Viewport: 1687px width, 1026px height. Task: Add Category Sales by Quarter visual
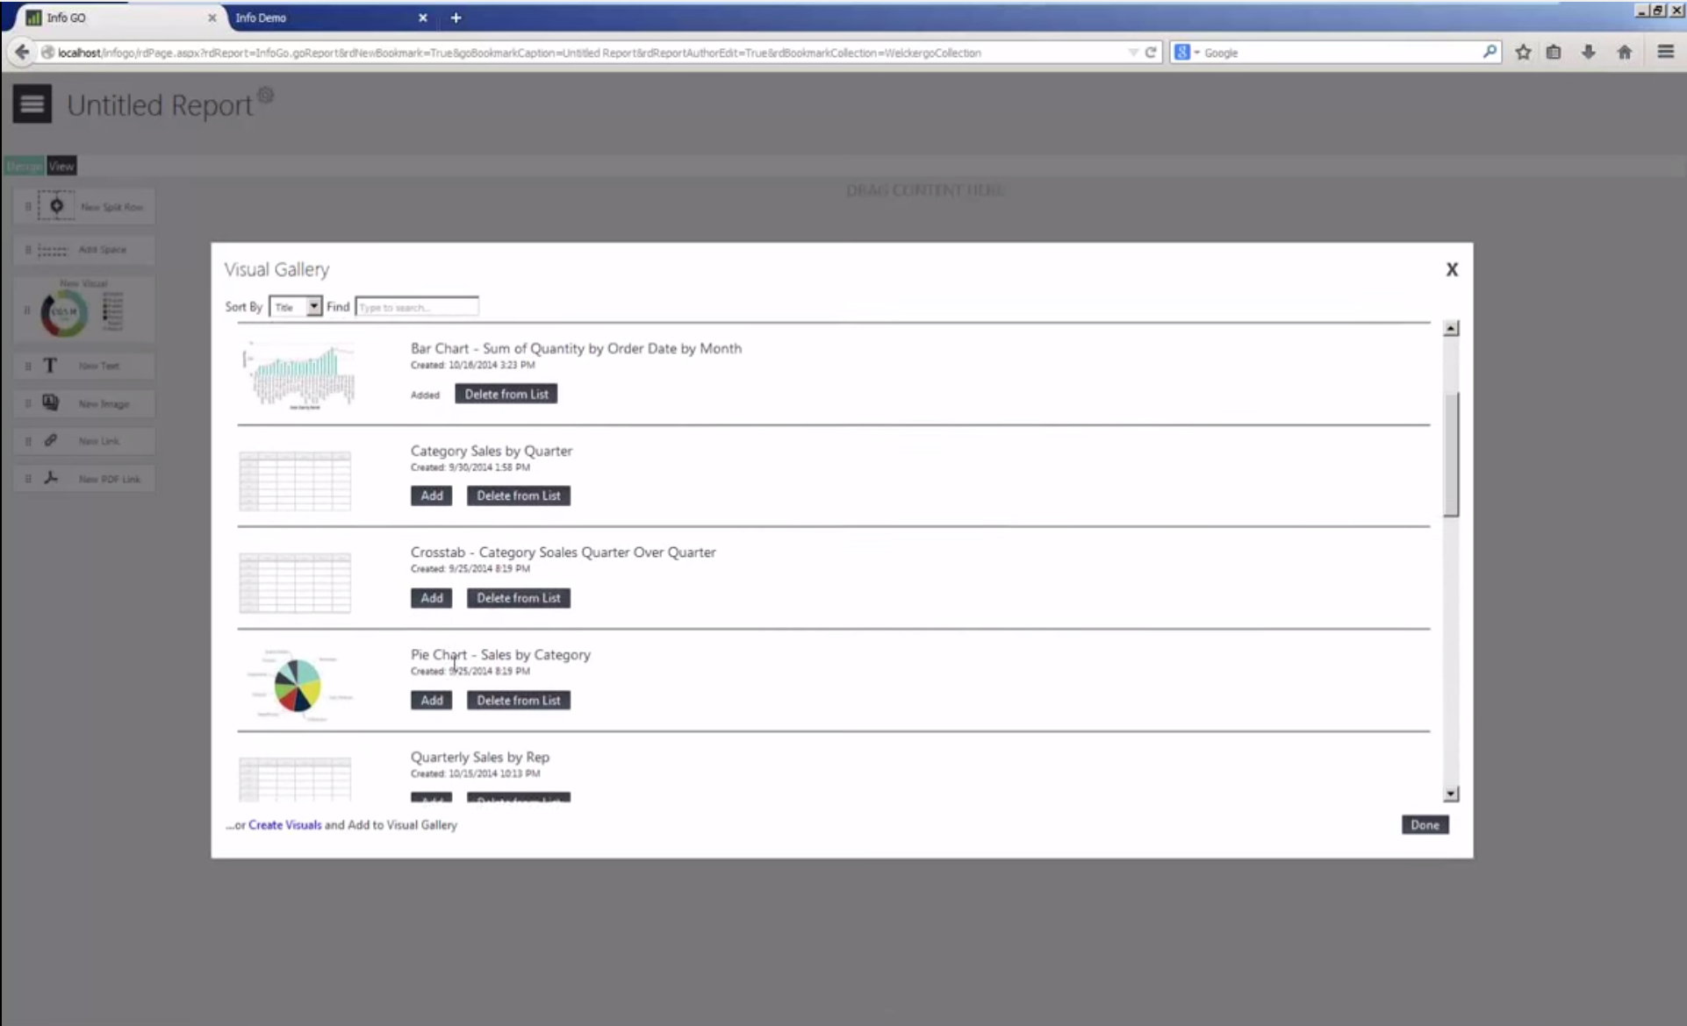point(431,495)
